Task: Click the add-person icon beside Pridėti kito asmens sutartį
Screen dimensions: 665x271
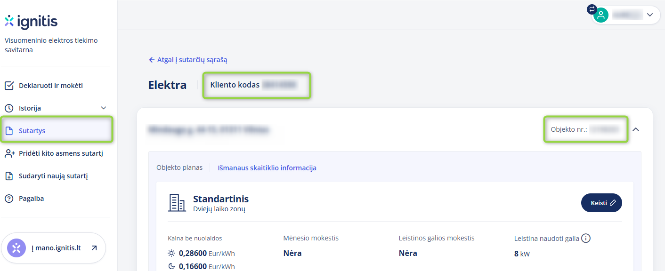Action: point(9,153)
